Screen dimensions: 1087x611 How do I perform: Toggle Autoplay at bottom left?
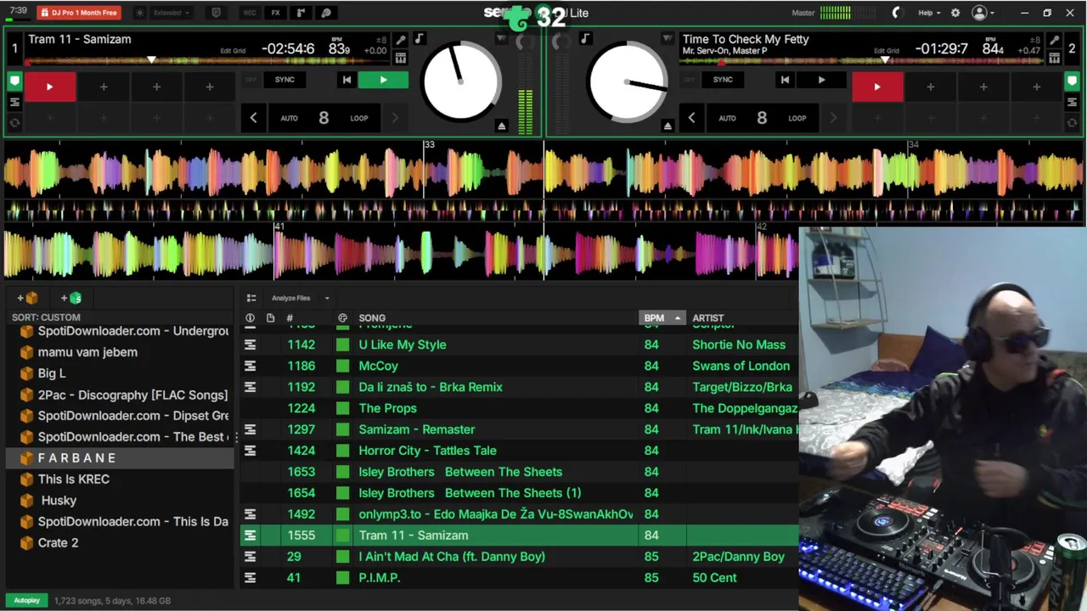(26, 601)
